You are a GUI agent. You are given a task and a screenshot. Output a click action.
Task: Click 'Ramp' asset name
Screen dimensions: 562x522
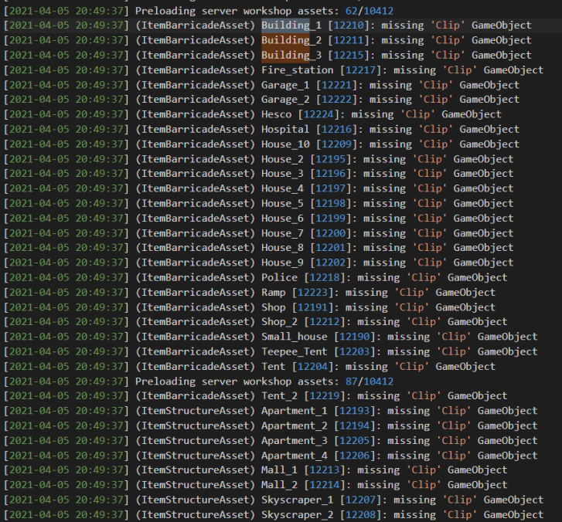pyautogui.click(x=273, y=293)
